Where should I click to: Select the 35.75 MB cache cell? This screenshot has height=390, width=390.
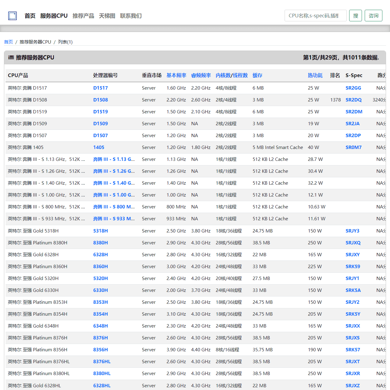(263, 349)
